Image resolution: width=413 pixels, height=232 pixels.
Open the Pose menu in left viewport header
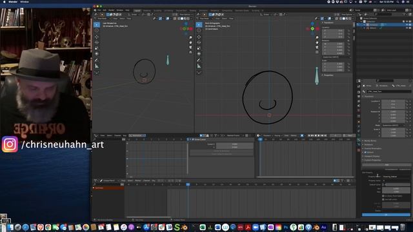129,19
